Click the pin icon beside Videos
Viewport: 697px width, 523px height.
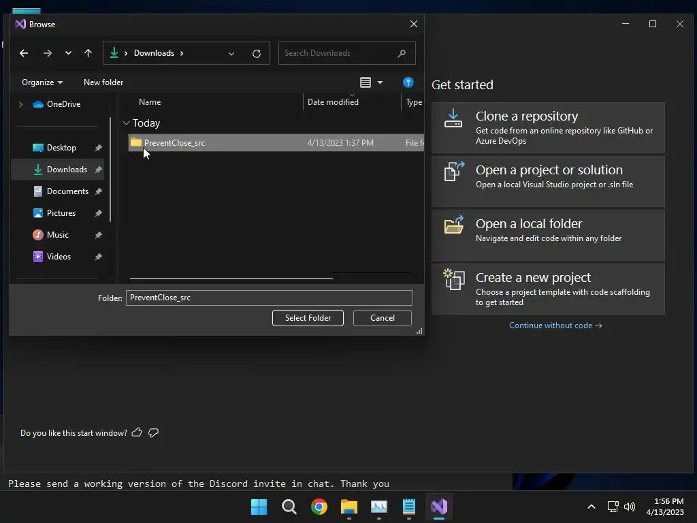(x=98, y=257)
